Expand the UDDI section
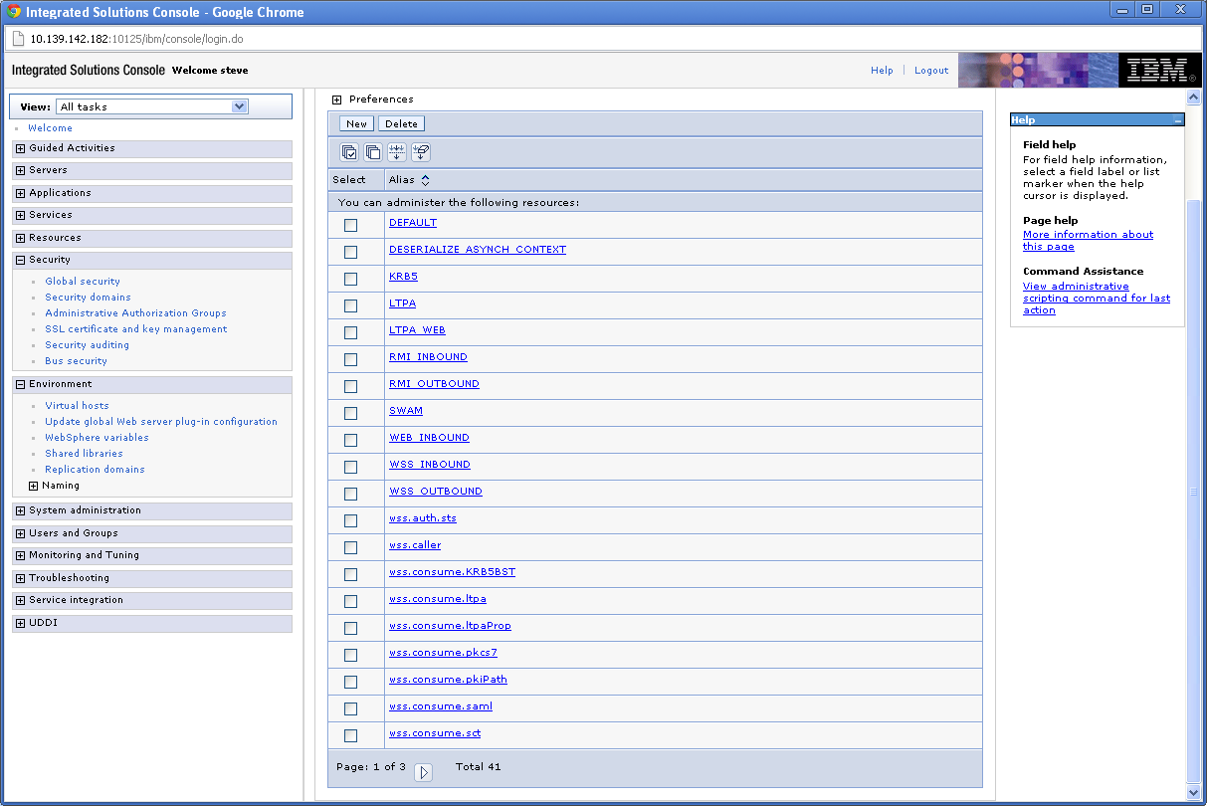The width and height of the screenshot is (1207, 806). coord(20,623)
